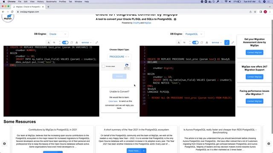The height and width of the screenshot is (153, 273).
Task: Click the Oracle editor font size stepper arrows
Action: 60,42
